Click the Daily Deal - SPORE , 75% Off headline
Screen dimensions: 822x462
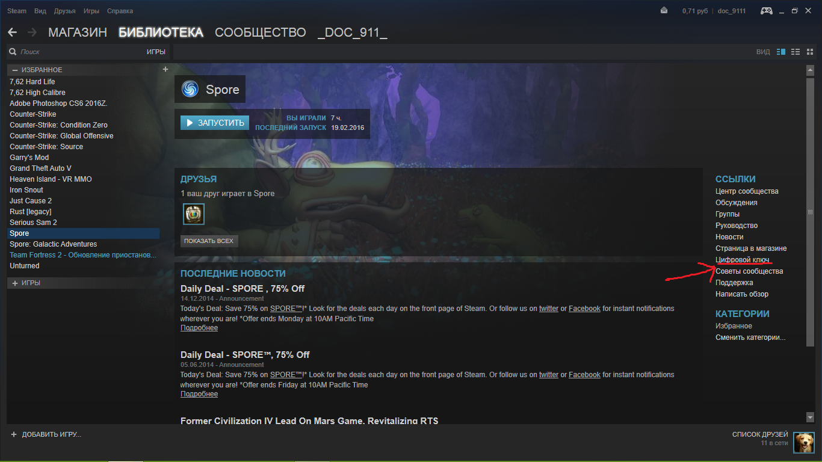click(x=243, y=289)
